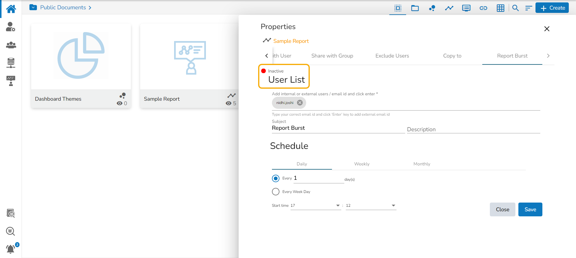The image size is (576, 258).
Task: Click the folder icon in top toolbar
Action: coord(415,8)
